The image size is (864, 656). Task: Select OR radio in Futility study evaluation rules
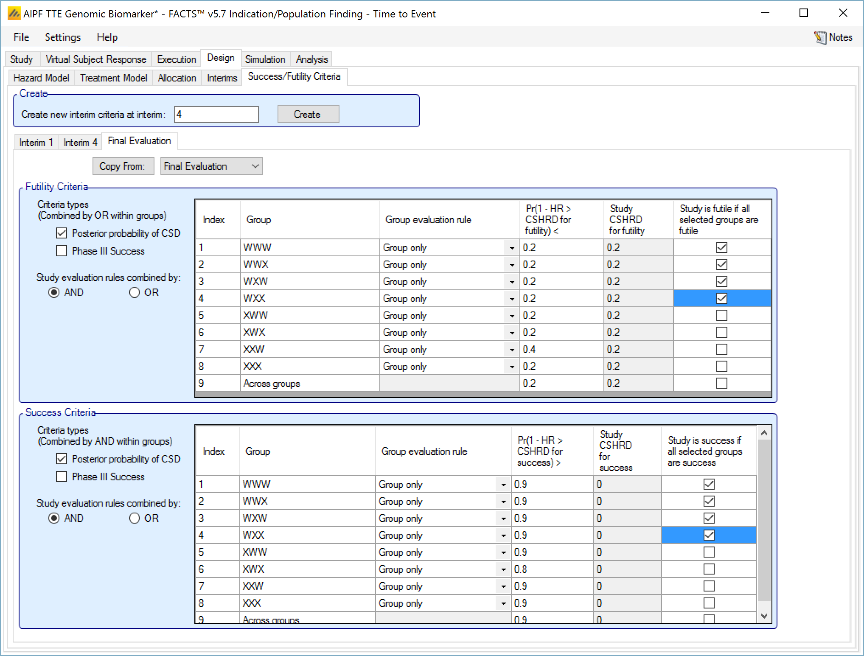tap(135, 293)
